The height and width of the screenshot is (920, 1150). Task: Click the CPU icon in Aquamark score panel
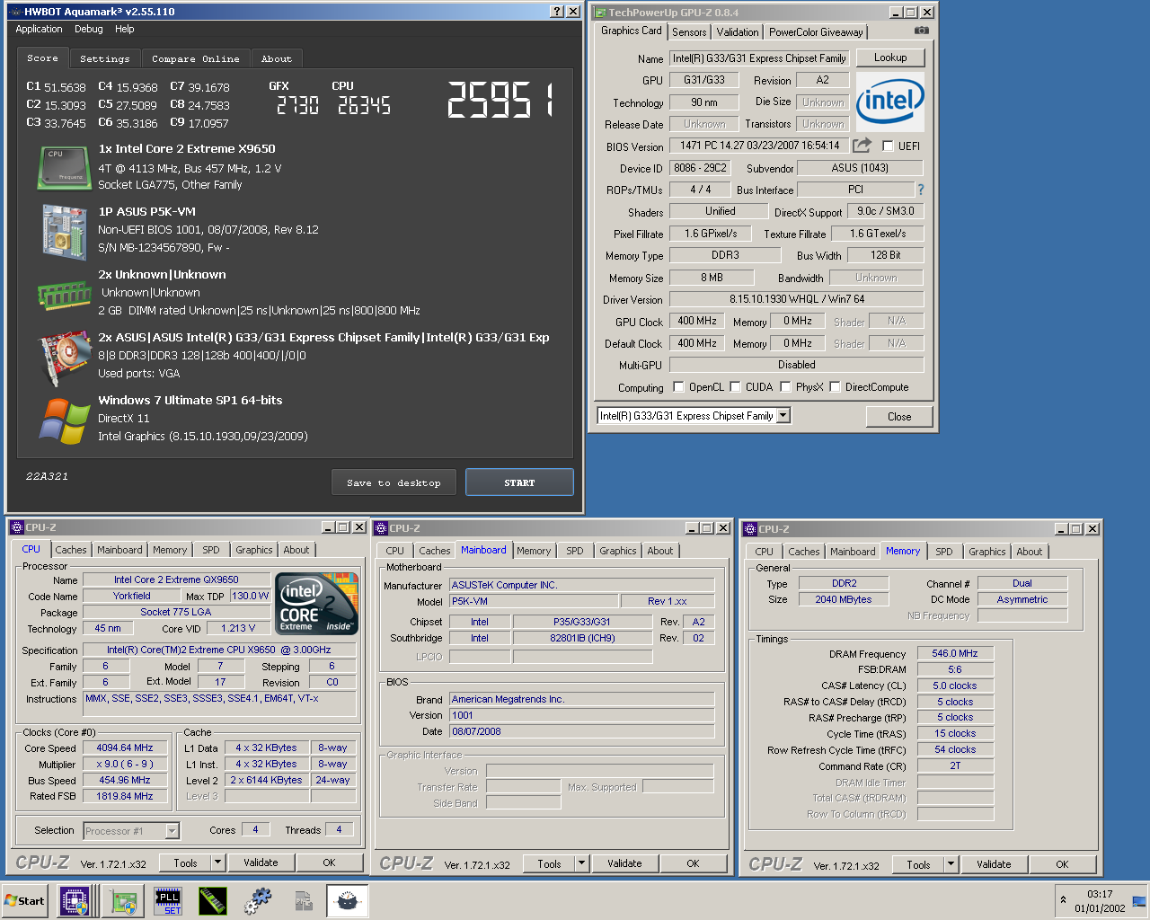tap(64, 168)
